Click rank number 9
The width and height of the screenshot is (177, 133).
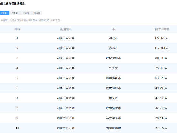17,118
